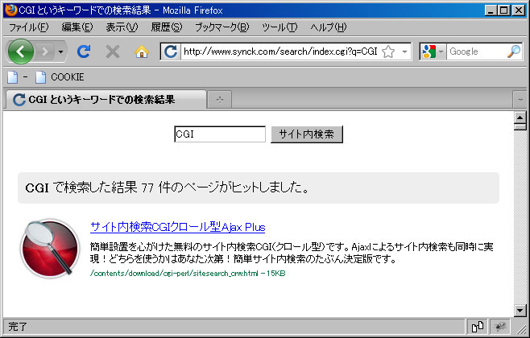
Task: Open the 編集(E) menu
Action: pyautogui.click(x=77, y=27)
